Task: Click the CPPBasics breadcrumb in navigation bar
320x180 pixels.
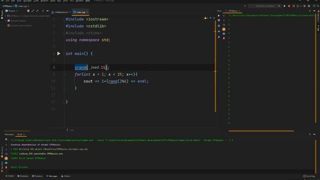Action: pos(7,6)
